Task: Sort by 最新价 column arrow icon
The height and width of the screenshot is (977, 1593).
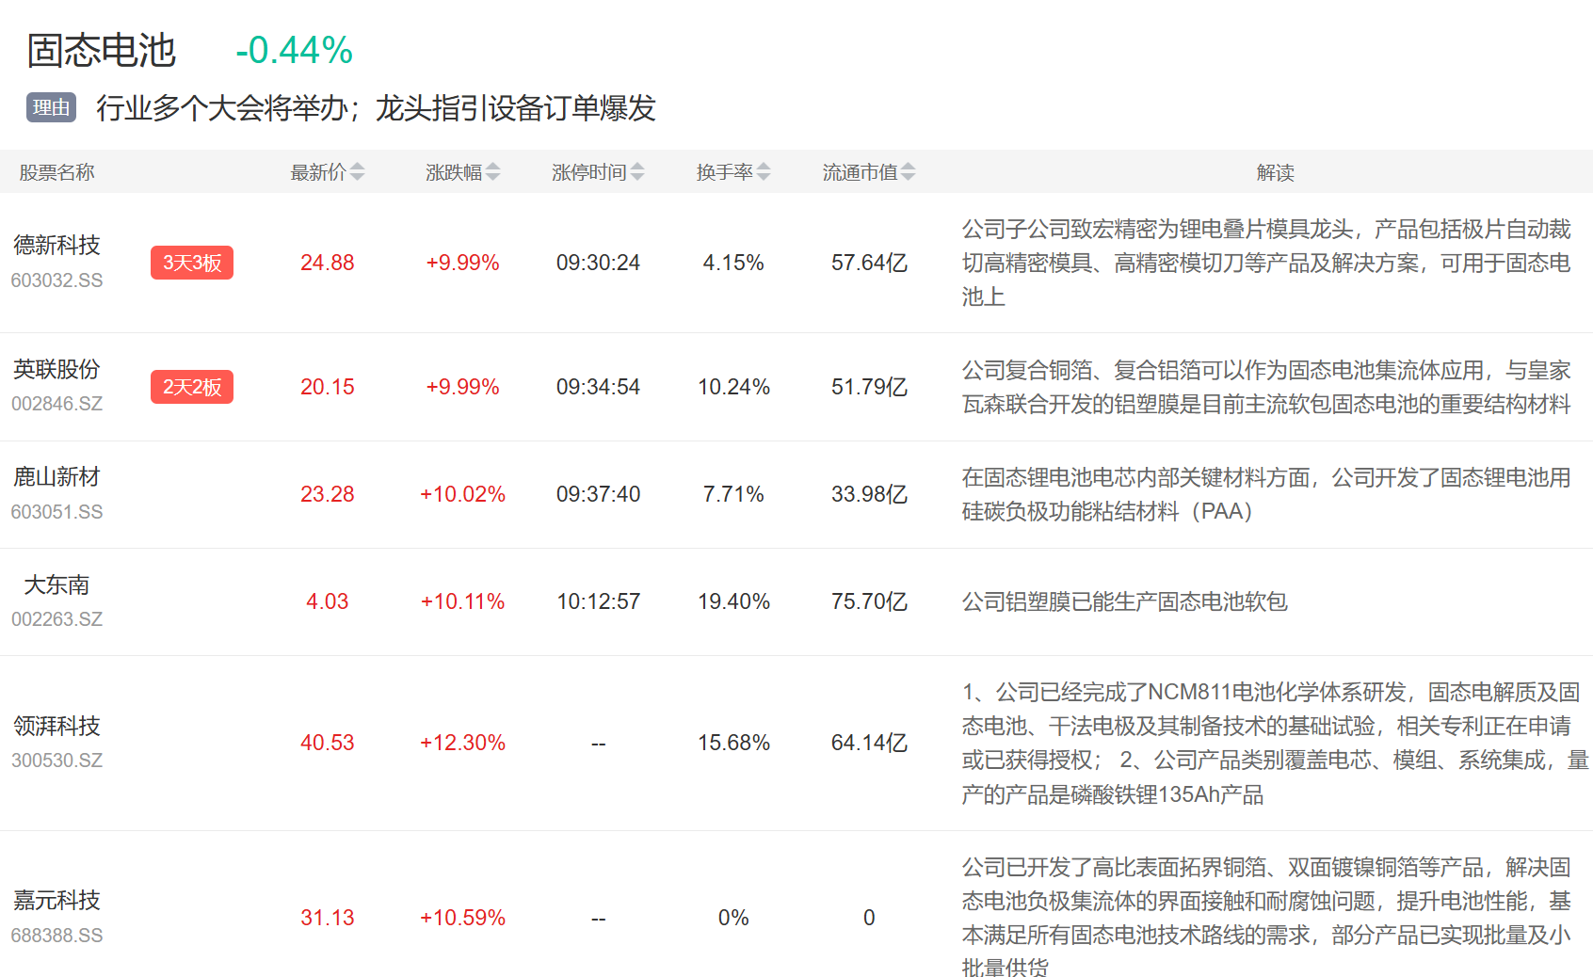Action: point(357,172)
